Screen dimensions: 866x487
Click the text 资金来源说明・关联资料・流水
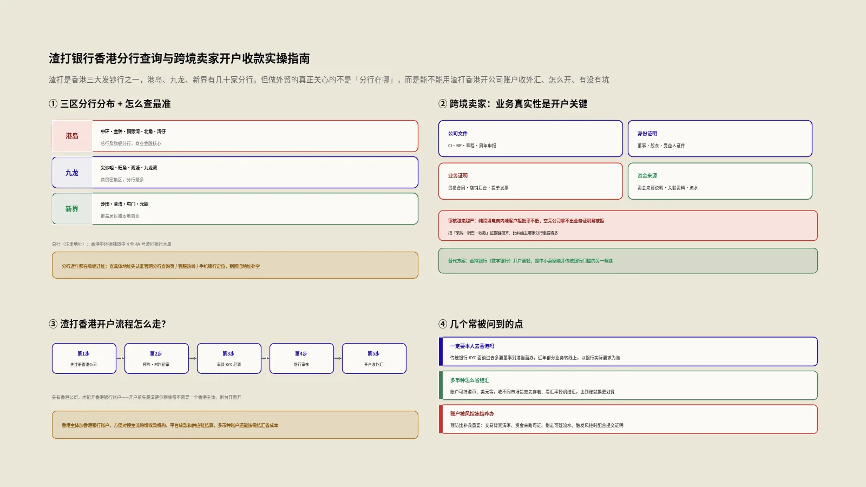tap(668, 188)
